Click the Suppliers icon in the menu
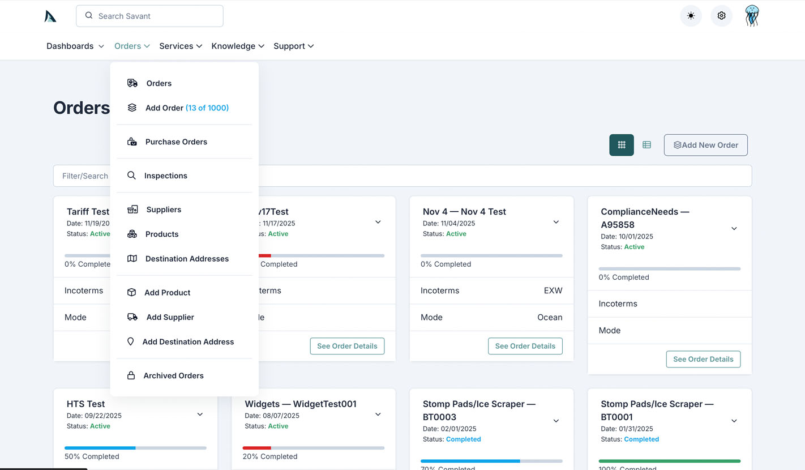This screenshot has width=805, height=470. point(132,210)
